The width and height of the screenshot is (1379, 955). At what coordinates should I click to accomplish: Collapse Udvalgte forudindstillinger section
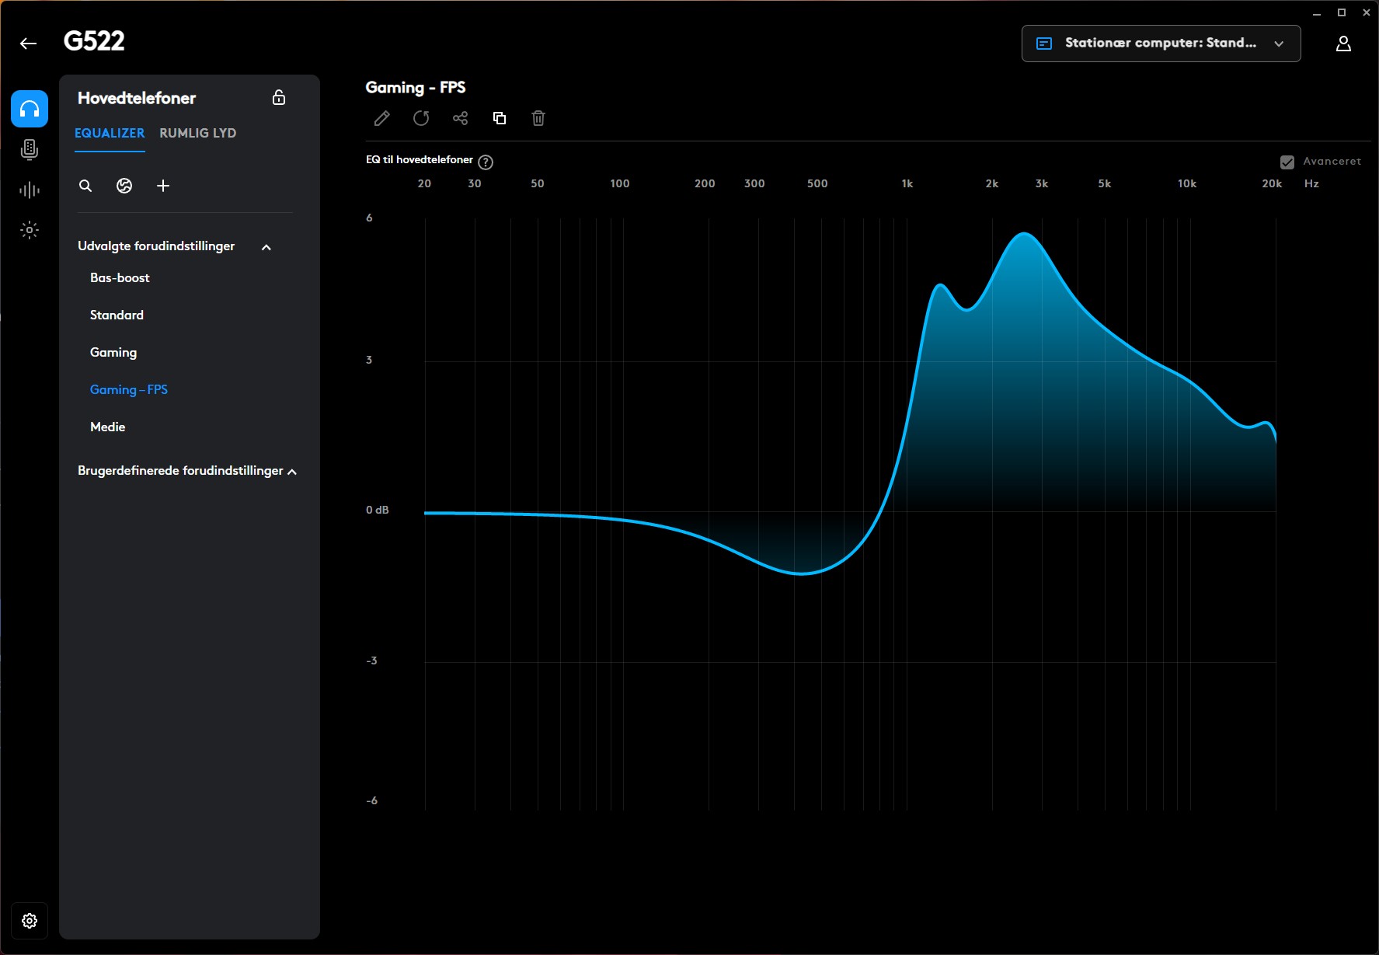coord(266,247)
